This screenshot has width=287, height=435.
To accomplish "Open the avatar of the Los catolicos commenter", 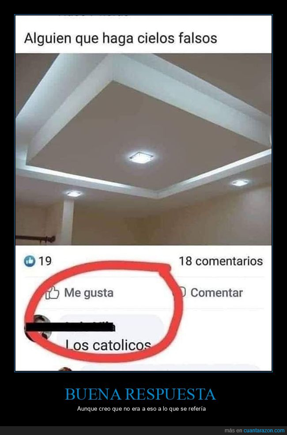I will (x=39, y=327).
